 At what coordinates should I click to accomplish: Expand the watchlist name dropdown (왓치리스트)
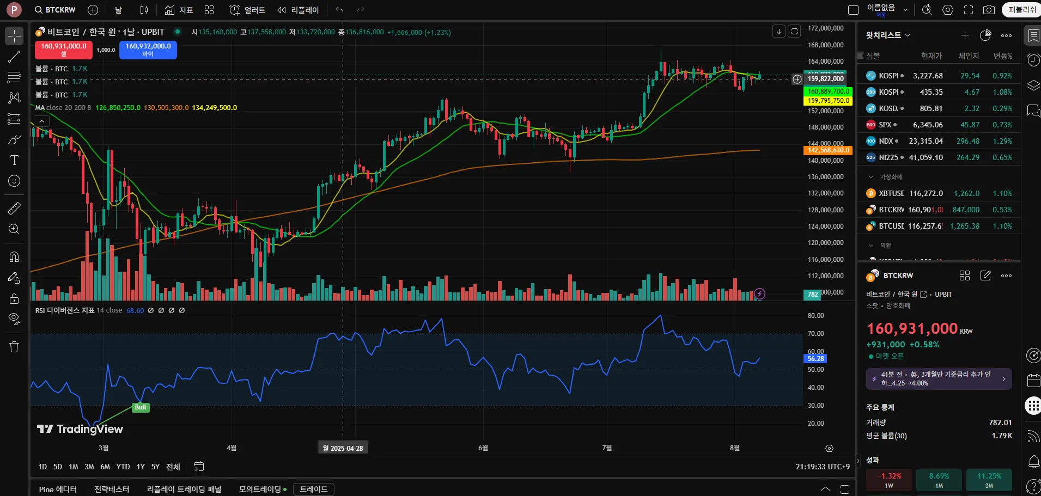coord(888,35)
